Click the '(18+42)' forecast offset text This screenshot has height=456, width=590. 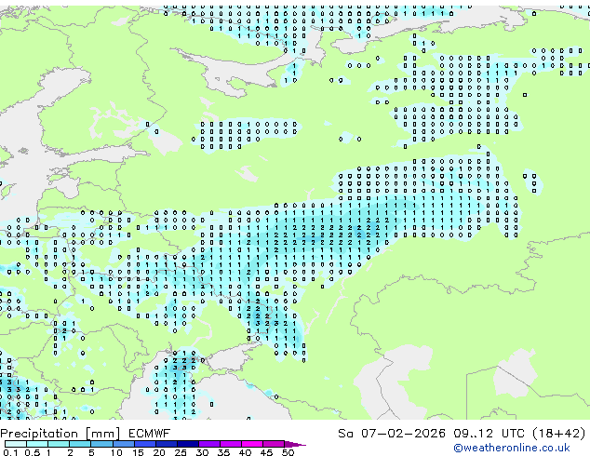tap(559, 434)
